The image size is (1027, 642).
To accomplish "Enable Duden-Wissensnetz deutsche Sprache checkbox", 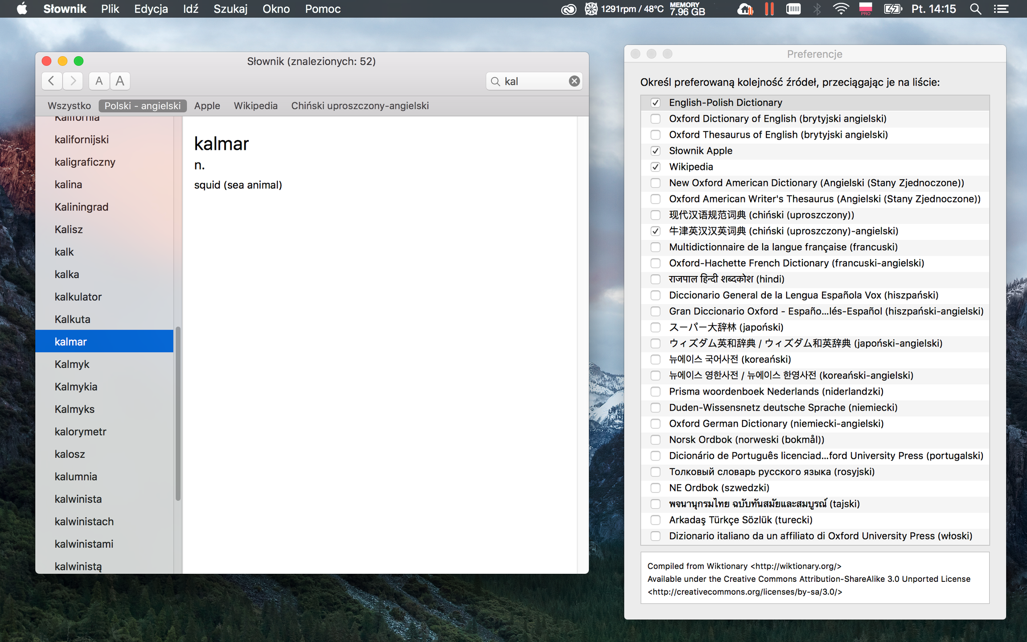I will point(655,407).
